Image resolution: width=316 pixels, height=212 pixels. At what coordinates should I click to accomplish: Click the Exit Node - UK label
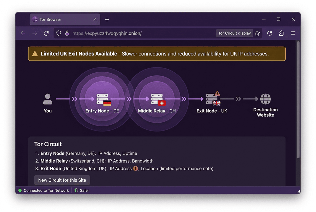(x=212, y=111)
